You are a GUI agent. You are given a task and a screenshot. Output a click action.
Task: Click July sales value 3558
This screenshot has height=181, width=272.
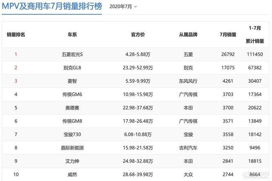(x=228, y=134)
